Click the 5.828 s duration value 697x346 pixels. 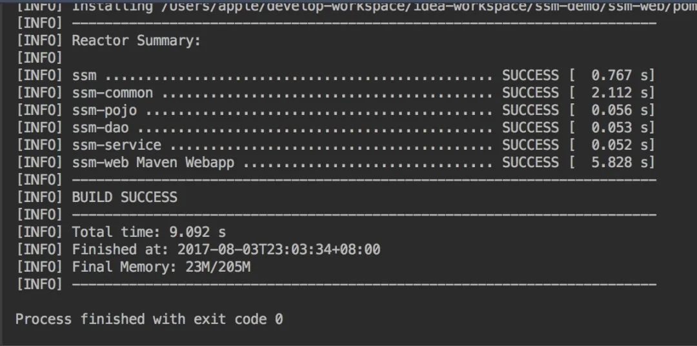621,162
